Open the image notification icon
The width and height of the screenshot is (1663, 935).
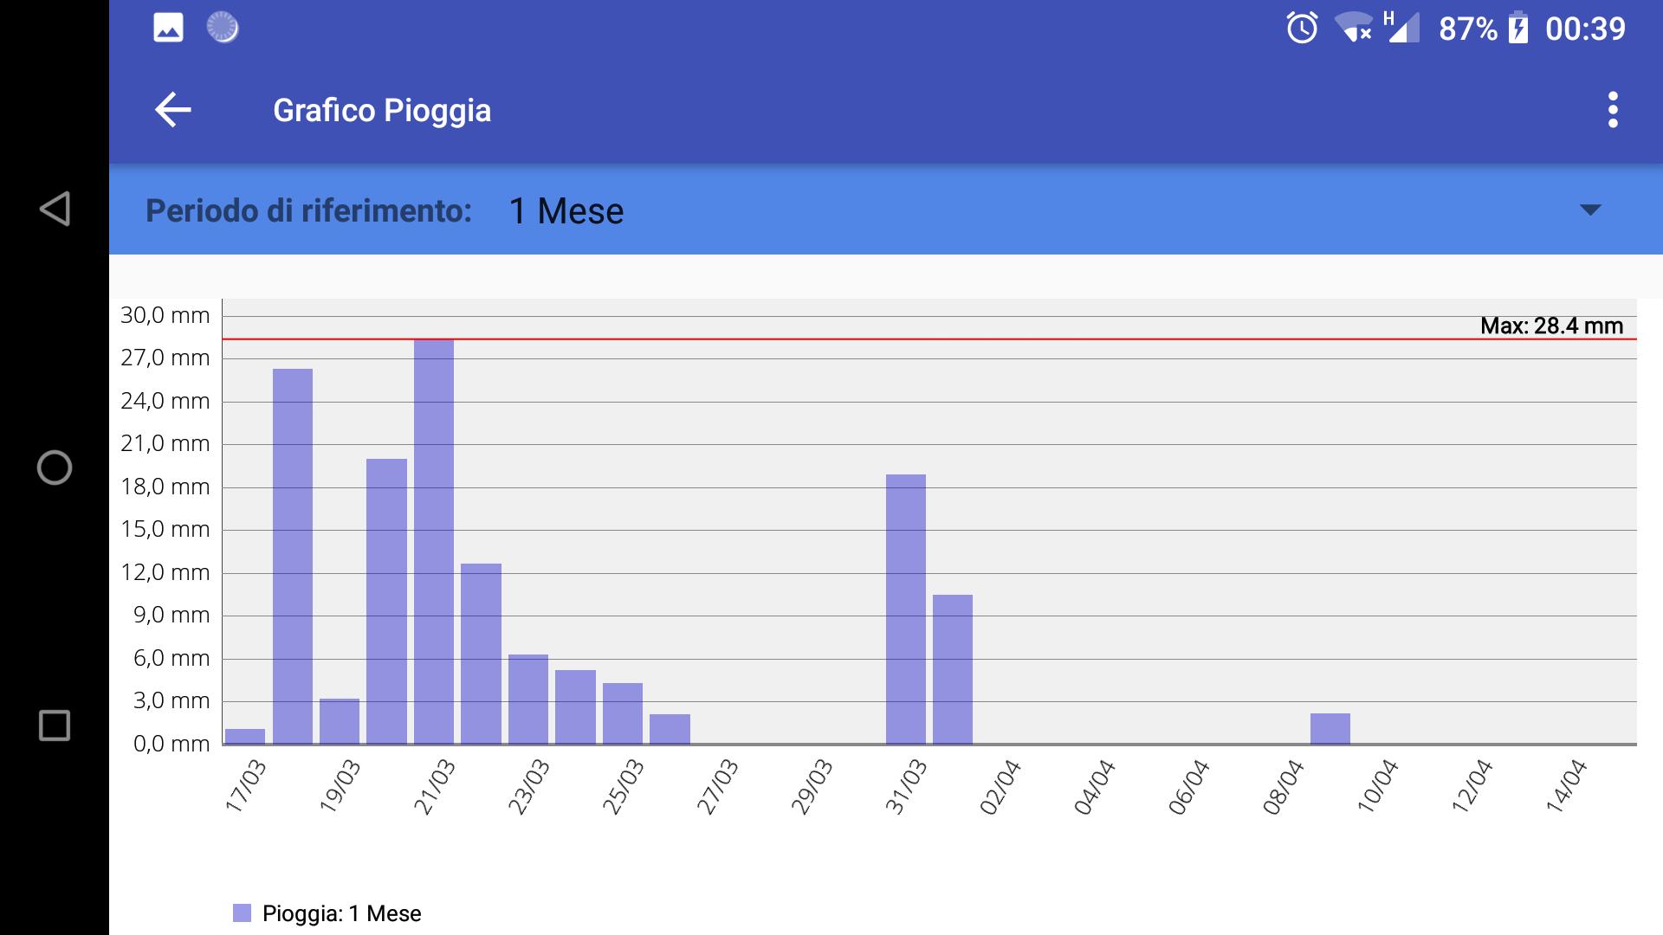point(168,28)
